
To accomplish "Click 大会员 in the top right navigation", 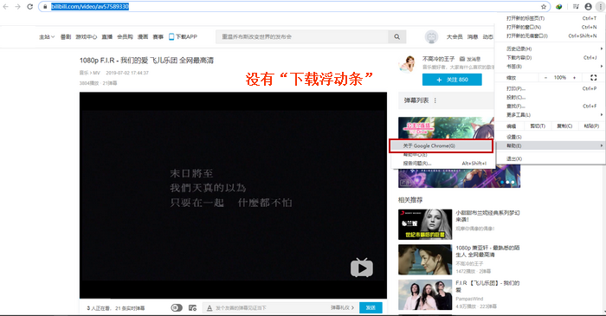I will click(455, 36).
